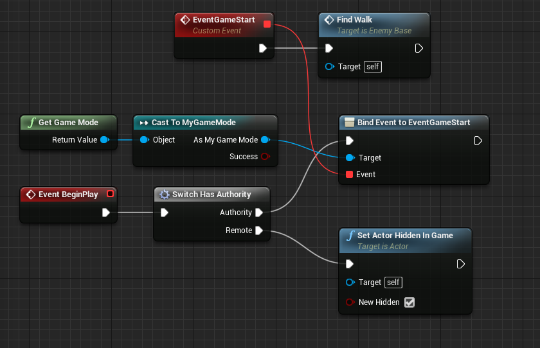Click self value on Set Actor Hidden Target
The width and height of the screenshot is (540, 348).
[x=393, y=283]
